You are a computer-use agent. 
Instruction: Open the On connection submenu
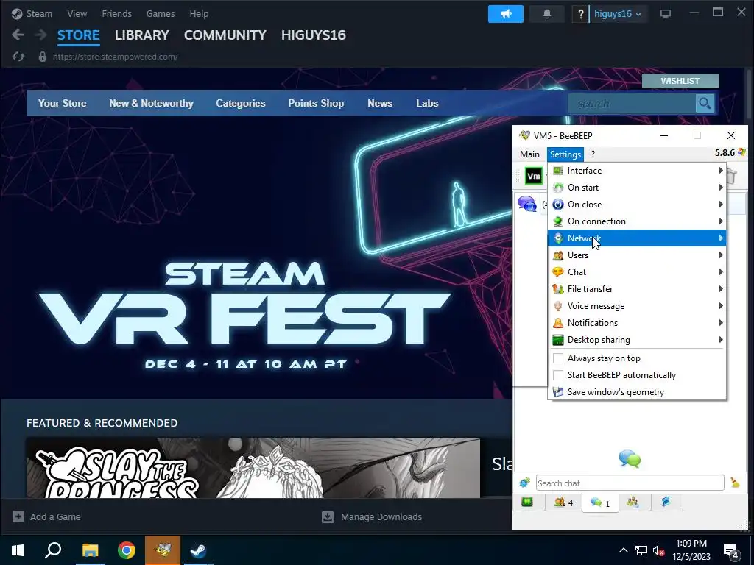click(637, 221)
